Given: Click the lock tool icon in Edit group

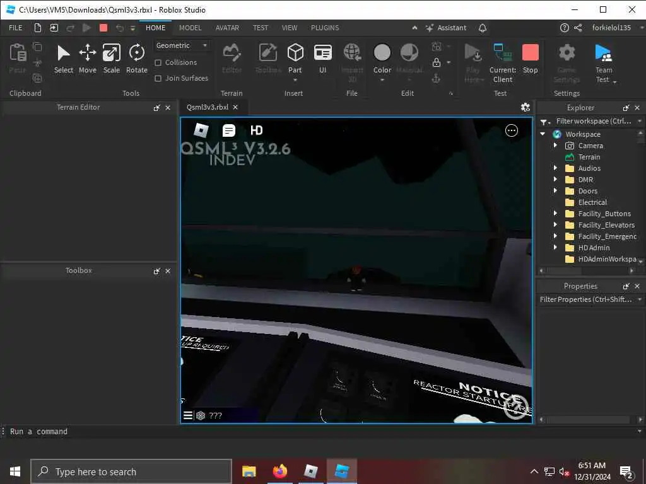Looking at the screenshot, I should (437, 62).
